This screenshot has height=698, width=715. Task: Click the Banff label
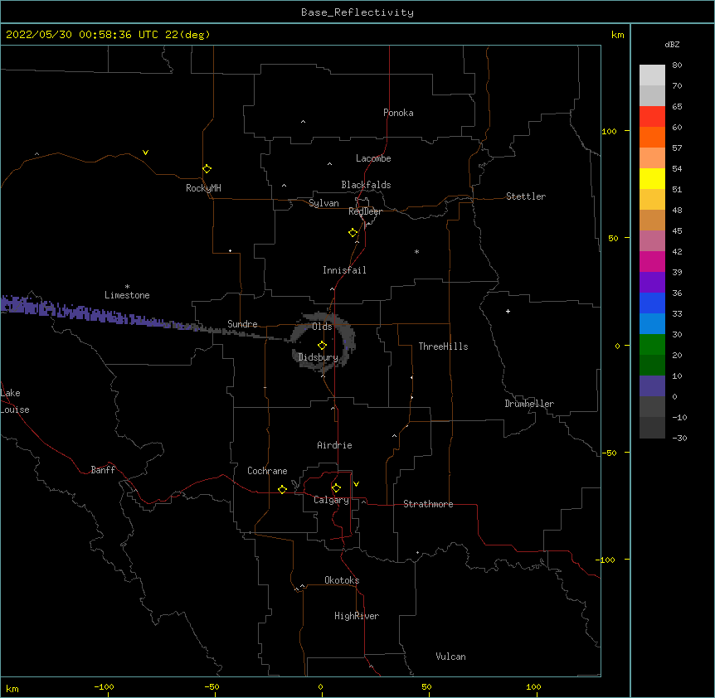click(103, 470)
